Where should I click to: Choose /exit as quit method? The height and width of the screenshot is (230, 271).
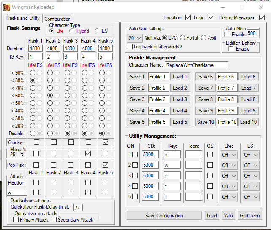pos(203,38)
